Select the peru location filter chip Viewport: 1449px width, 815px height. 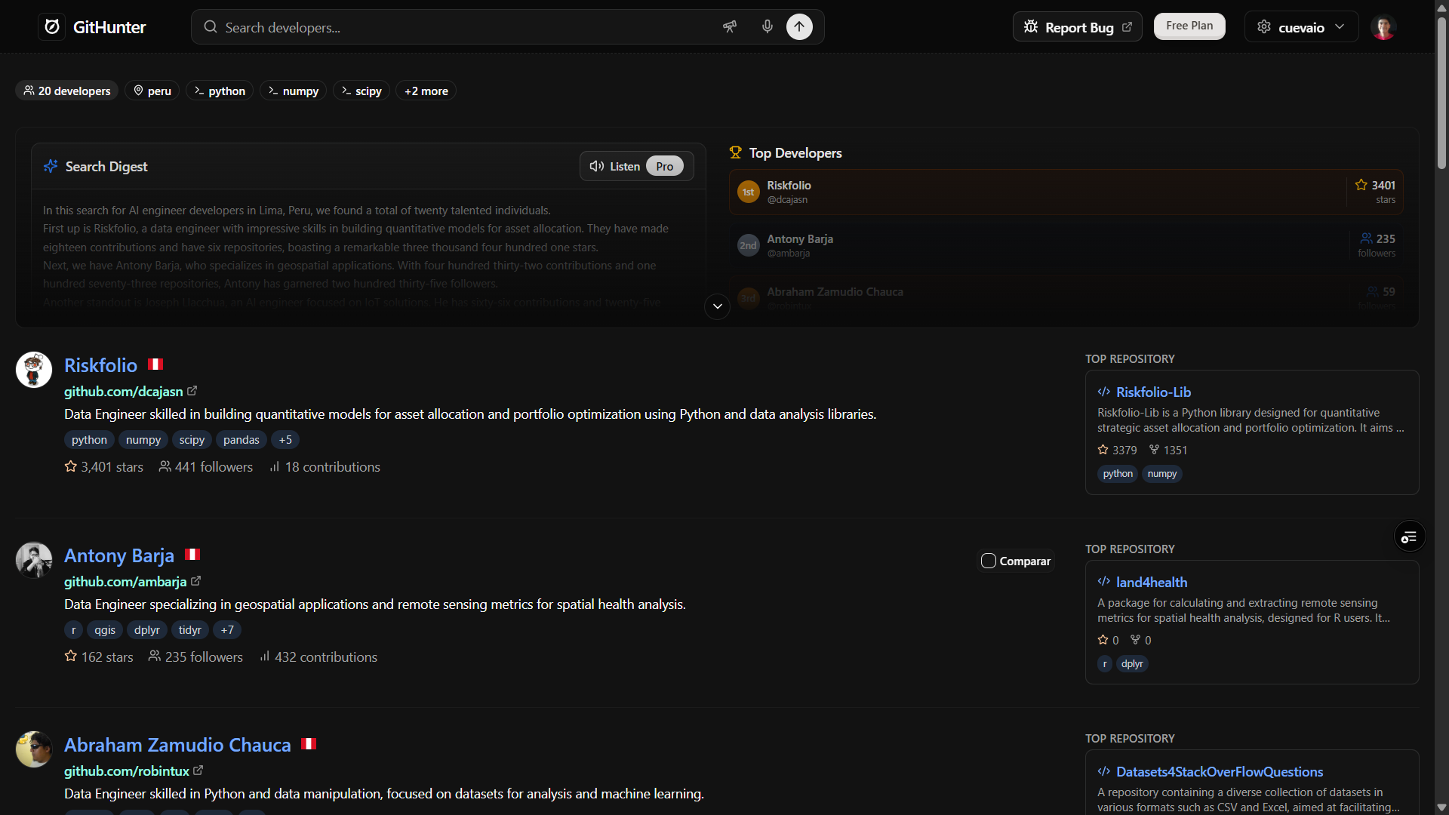click(152, 91)
